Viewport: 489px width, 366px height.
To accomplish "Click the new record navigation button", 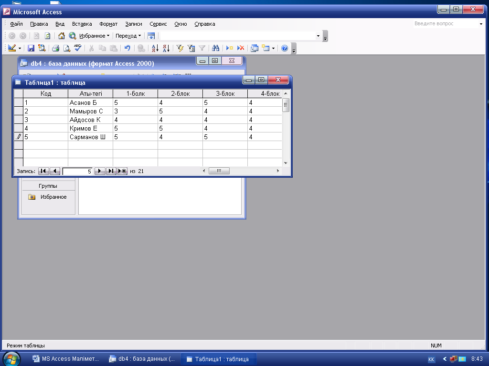I will click(x=122, y=171).
